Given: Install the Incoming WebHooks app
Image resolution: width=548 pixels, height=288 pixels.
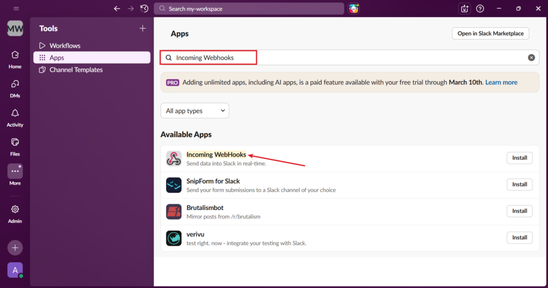Looking at the screenshot, I should pos(519,158).
